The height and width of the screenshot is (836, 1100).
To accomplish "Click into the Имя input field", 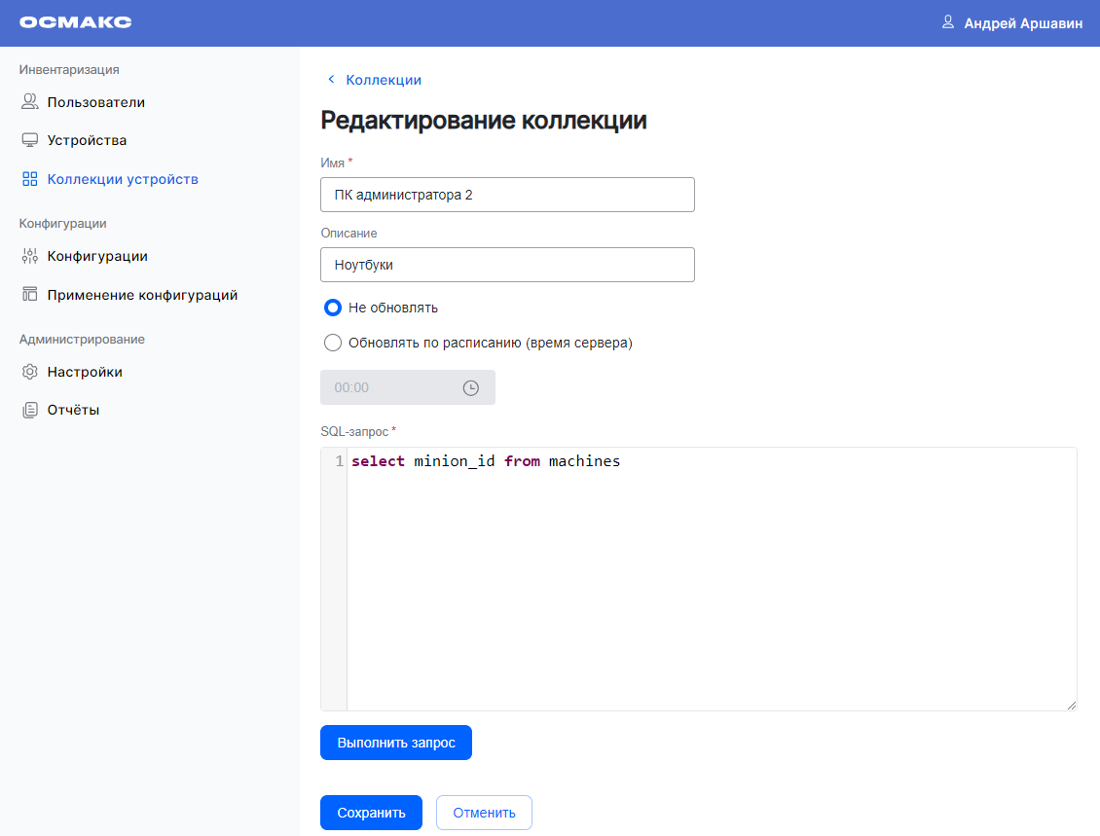I will tap(507, 195).
